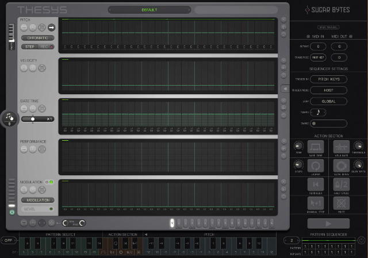Click first round icon in Velocity lane
Screen dimensions: 368x258
coord(24,68)
